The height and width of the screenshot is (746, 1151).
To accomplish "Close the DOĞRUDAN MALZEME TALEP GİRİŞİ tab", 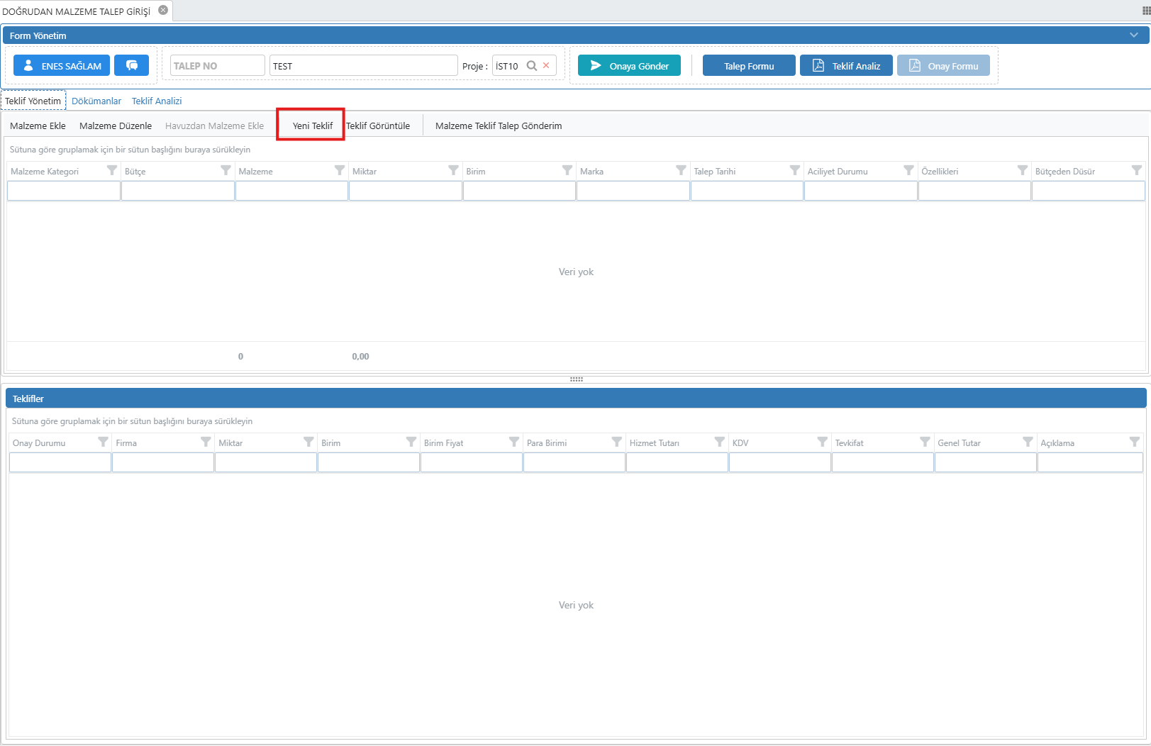I will [x=163, y=10].
